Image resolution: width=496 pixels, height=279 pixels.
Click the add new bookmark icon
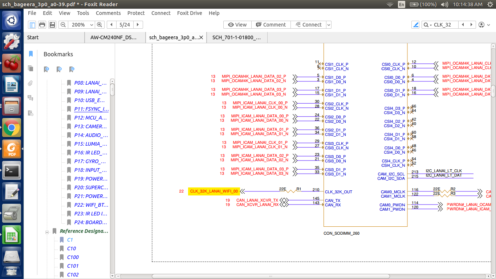[x=46, y=69]
